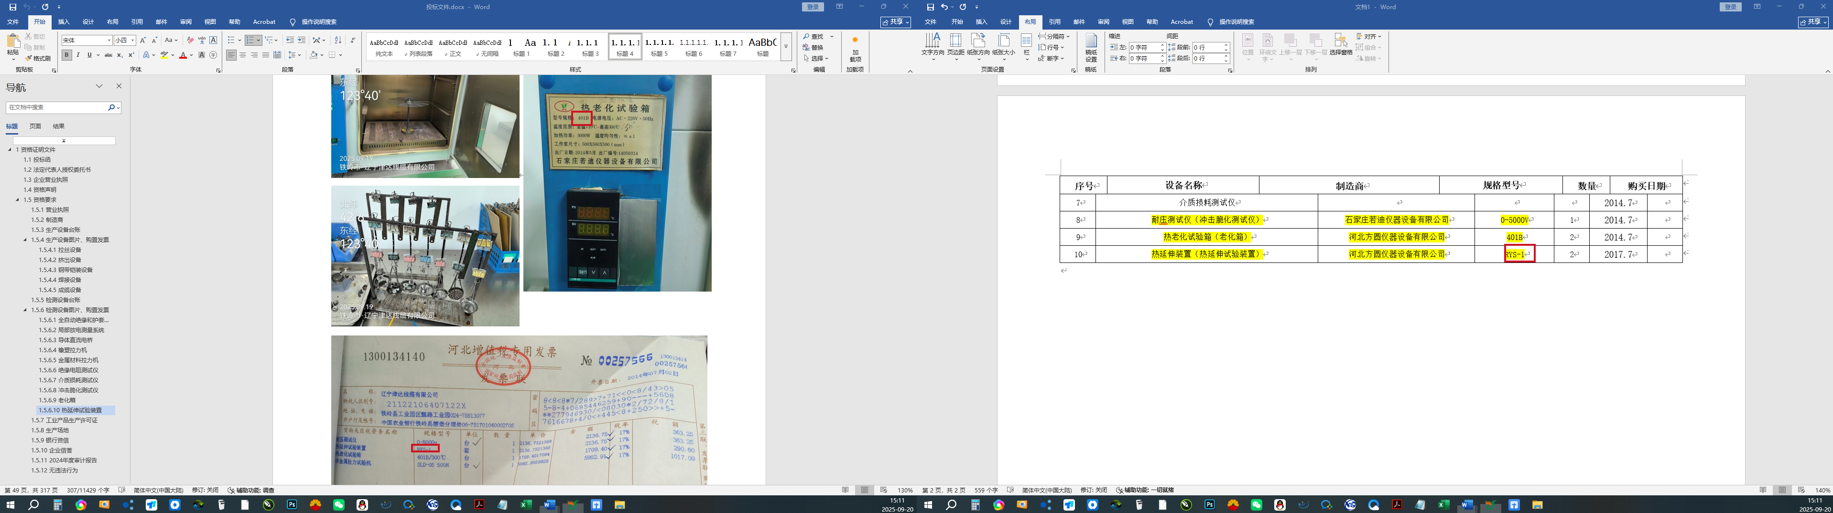Open the 选择窗格 selection pane
The width and height of the screenshot is (1833, 513).
click(x=1341, y=44)
